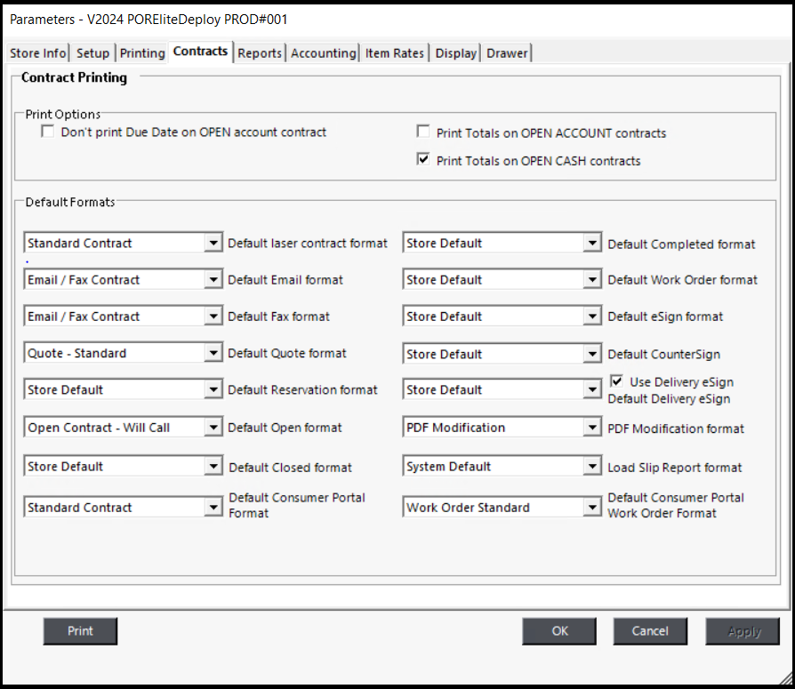The width and height of the screenshot is (795, 689).
Task: Enable Don't print Due Date on OPEN account
Action: pyautogui.click(x=48, y=132)
